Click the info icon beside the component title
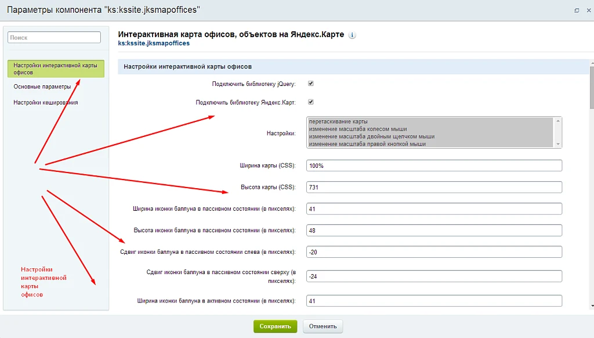Viewport: 594px width, 338px height. pos(352,35)
